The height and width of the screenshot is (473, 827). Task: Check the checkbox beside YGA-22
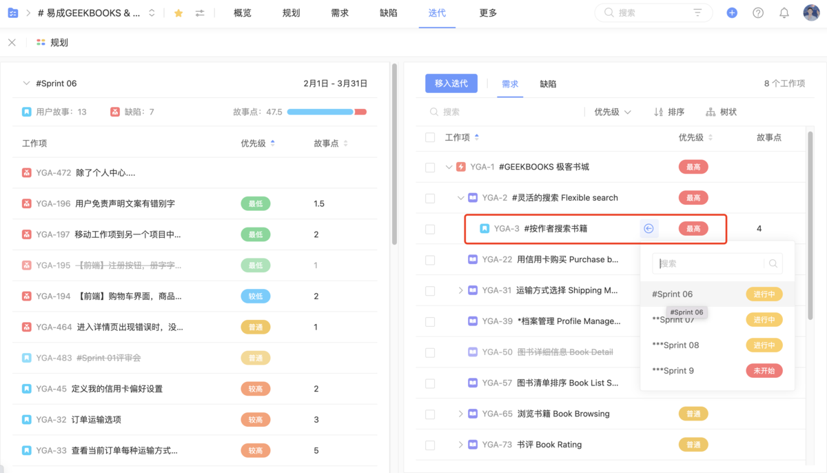pyautogui.click(x=430, y=259)
